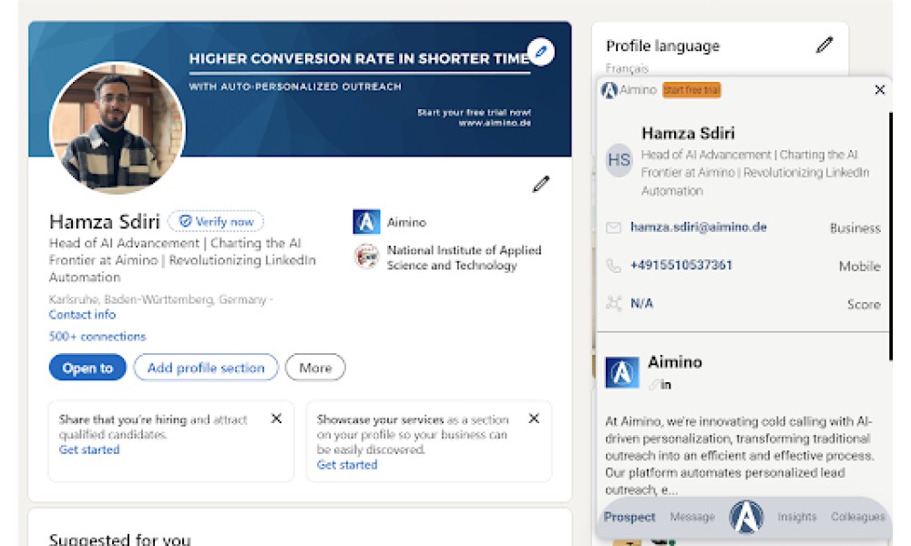This screenshot has height=546, width=911.
Task: View 500+ connections
Action: 97,337
